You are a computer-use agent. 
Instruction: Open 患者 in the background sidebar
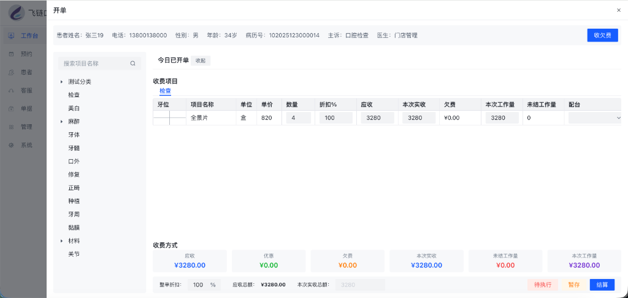(x=26, y=72)
